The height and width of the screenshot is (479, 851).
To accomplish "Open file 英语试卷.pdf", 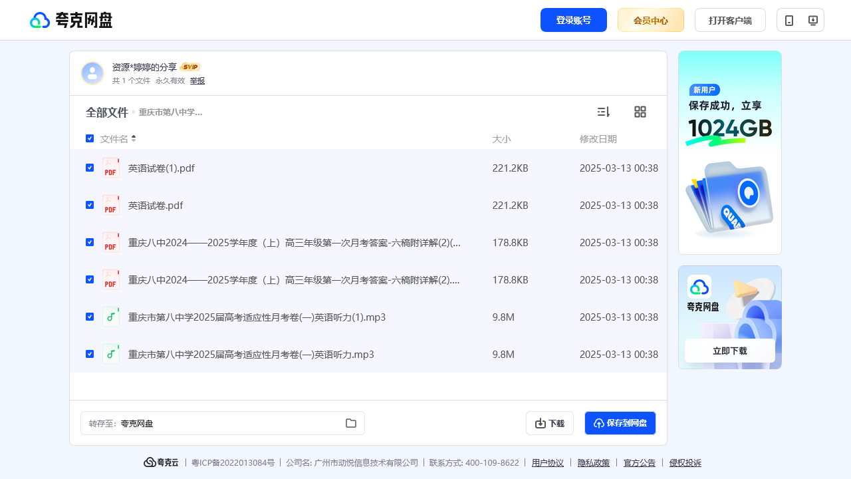I will coord(156,206).
